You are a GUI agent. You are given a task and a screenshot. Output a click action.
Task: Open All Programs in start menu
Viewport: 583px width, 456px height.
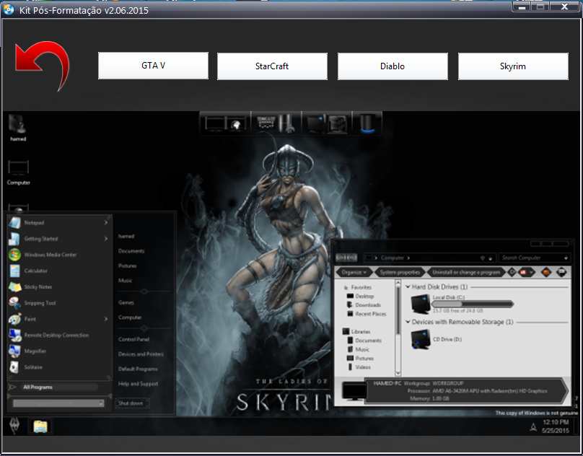pyautogui.click(x=38, y=387)
